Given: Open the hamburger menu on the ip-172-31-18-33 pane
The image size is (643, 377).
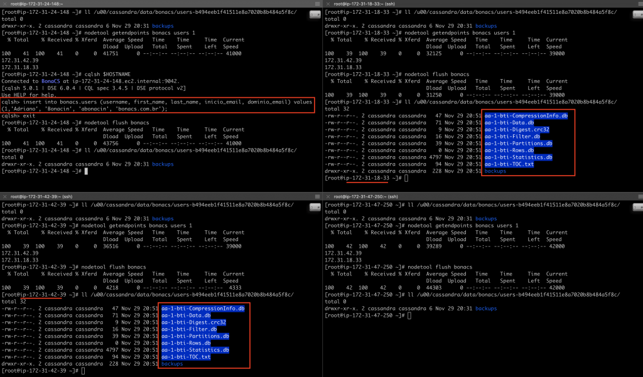Looking at the screenshot, I should pos(639,4).
